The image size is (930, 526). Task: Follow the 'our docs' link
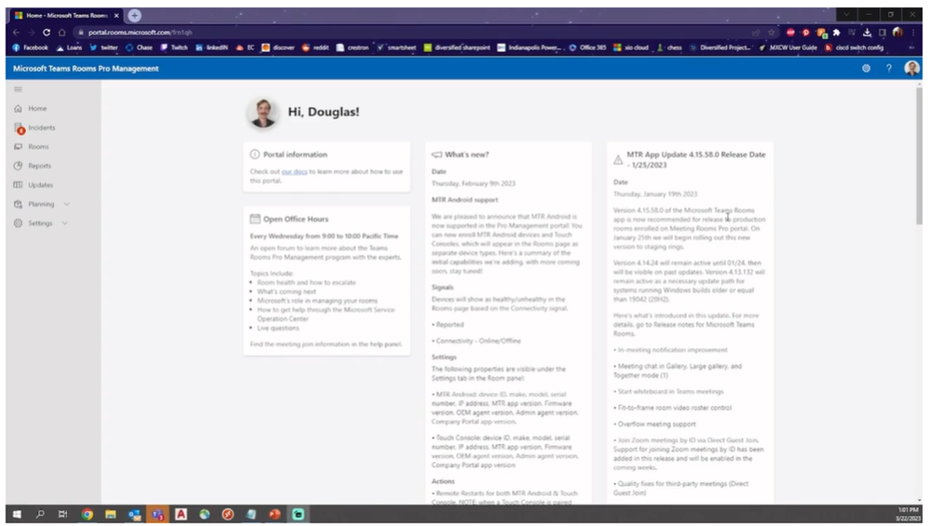[294, 172]
